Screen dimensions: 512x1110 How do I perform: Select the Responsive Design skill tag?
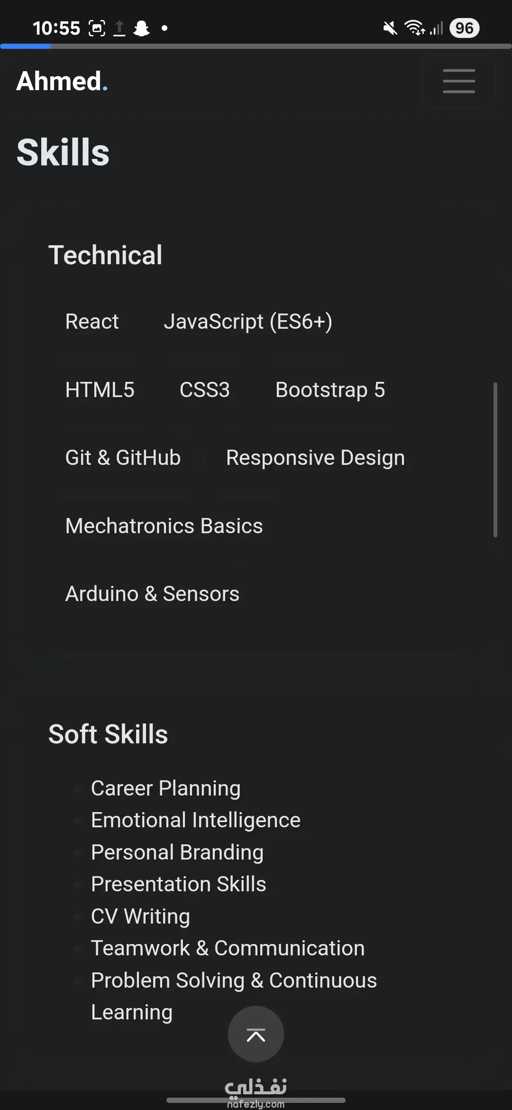[x=315, y=458]
